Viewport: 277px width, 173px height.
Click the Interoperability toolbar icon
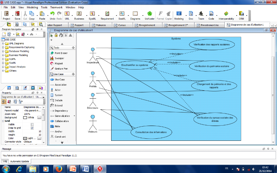click(x=226, y=15)
